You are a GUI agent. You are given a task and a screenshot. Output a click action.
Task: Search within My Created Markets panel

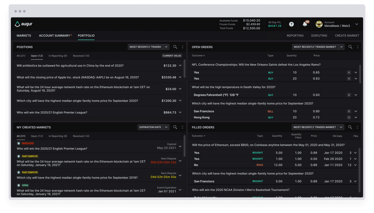175,127
